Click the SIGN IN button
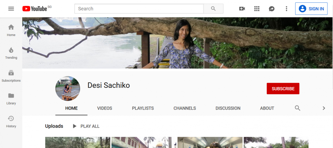Image resolution: width=333 pixels, height=148 pixels. pos(311,9)
